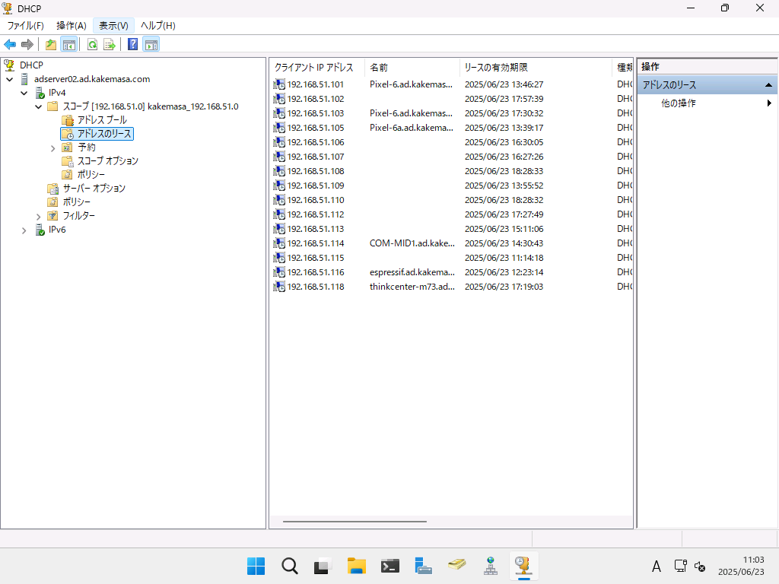The image size is (779, 584).
Task: Open Help from the toolbar question icon
Action: [x=132, y=45]
